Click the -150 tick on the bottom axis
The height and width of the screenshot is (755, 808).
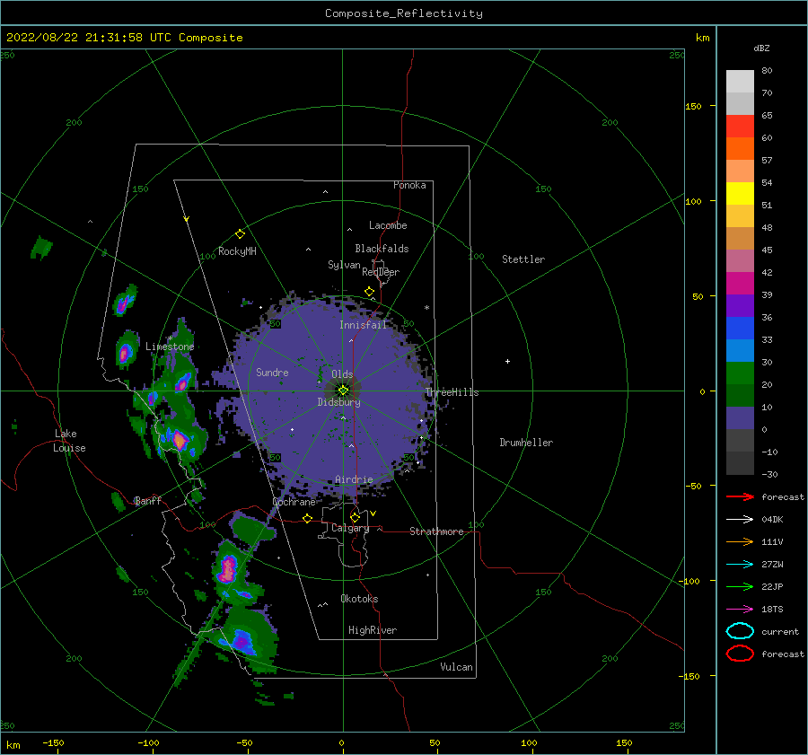(53, 742)
